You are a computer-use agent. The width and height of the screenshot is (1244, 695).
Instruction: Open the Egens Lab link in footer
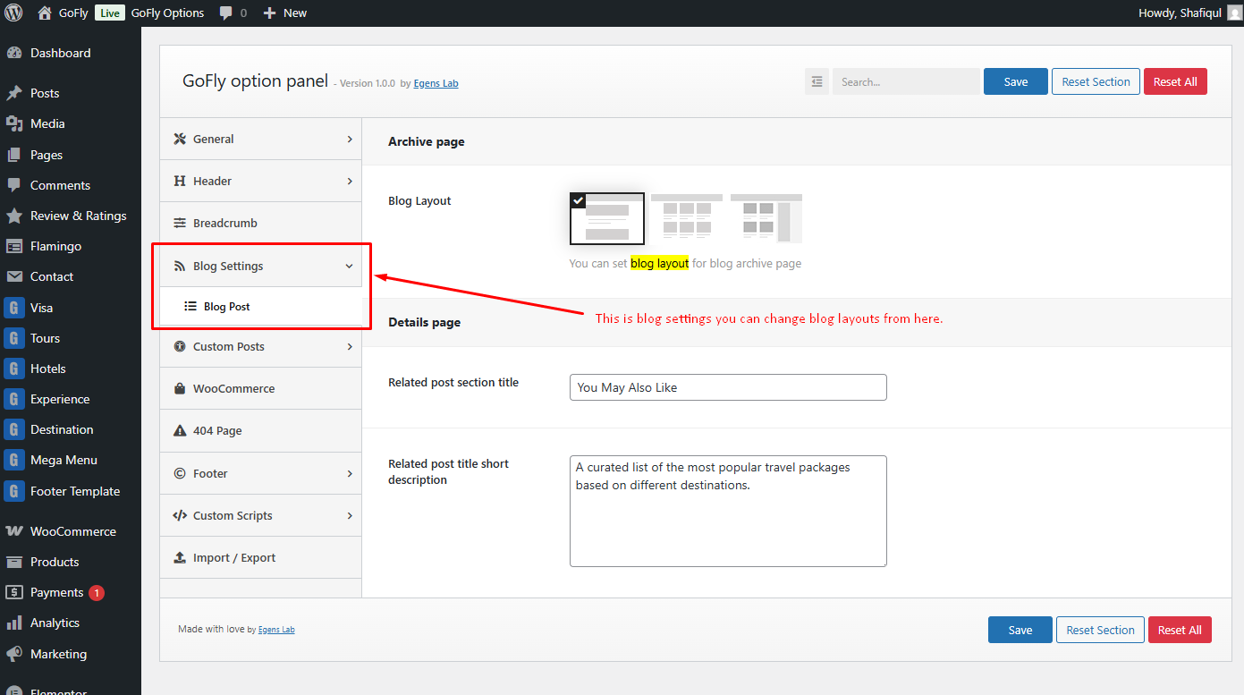[x=276, y=630]
